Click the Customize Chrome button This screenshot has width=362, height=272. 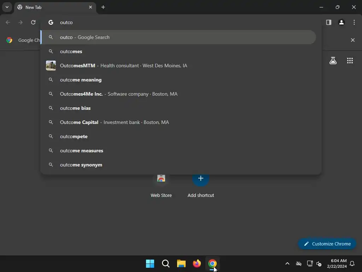(x=327, y=244)
